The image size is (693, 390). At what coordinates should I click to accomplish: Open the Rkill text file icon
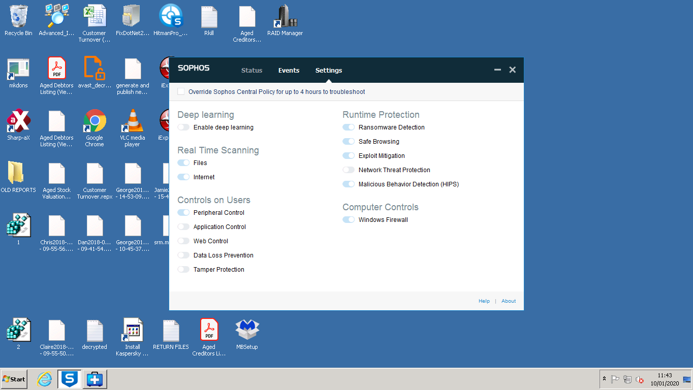point(209,17)
